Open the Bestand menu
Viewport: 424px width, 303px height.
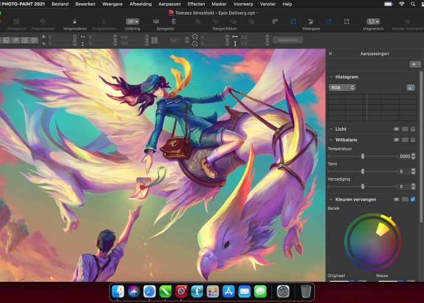pos(60,4)
